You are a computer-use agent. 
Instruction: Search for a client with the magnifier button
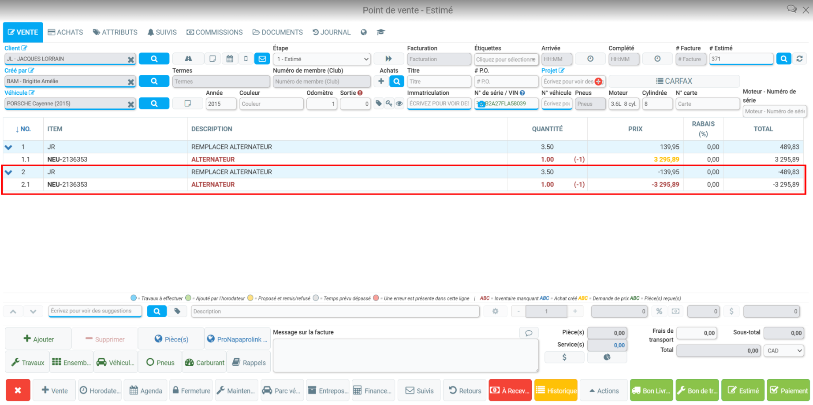click(154, 59)
